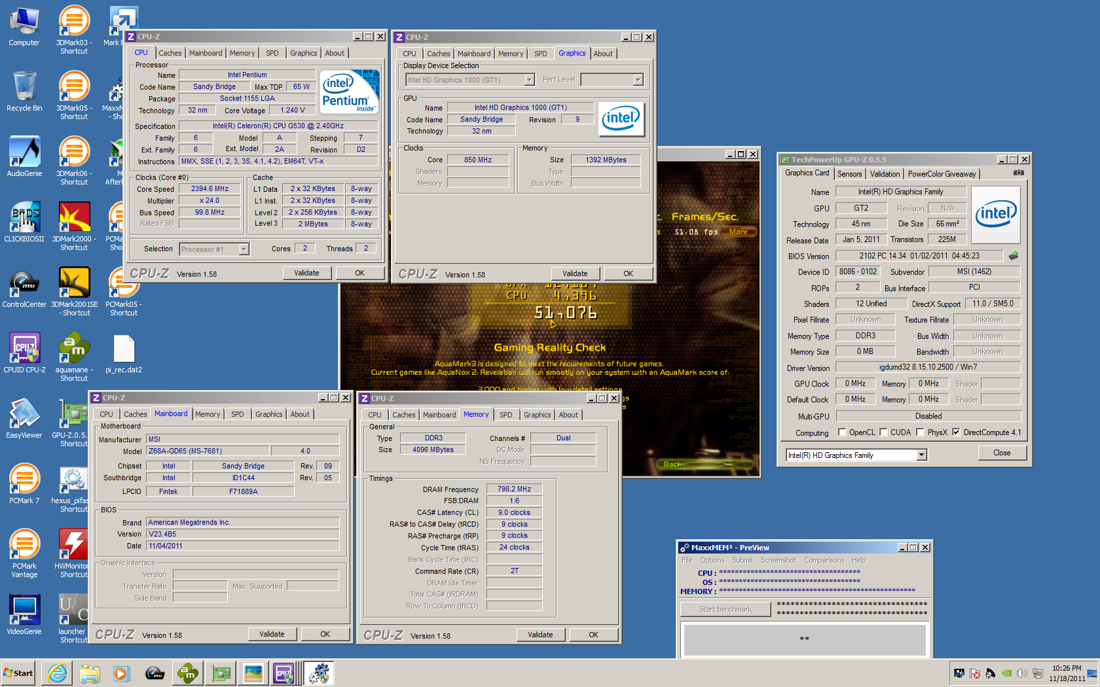Click OK in the Mainboard CPU-Z window
Screen dimensions: 1100x687
click(325, 634)
